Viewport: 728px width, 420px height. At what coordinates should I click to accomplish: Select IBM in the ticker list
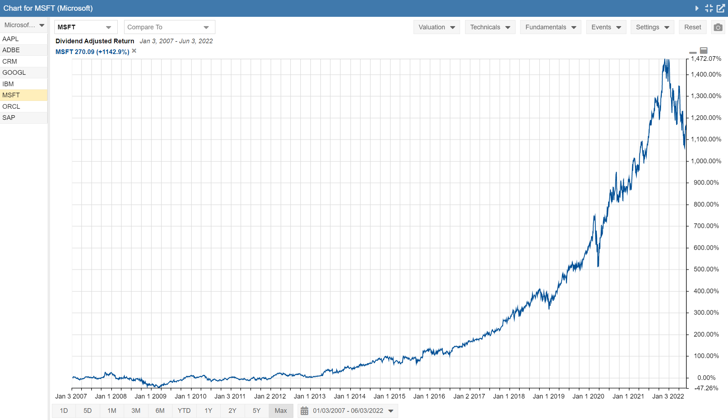click(24, 84)
